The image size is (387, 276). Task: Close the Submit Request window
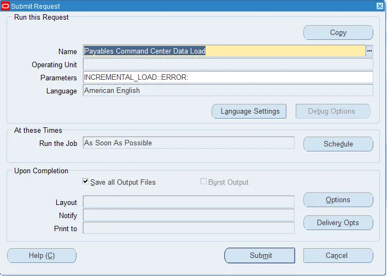point(379,6)
